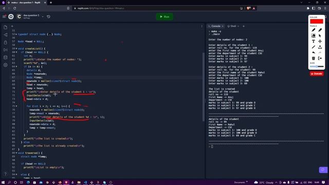Screen dimensions: 329x185
Task: Undo the last drawing stroke
Action: point(313,52)
